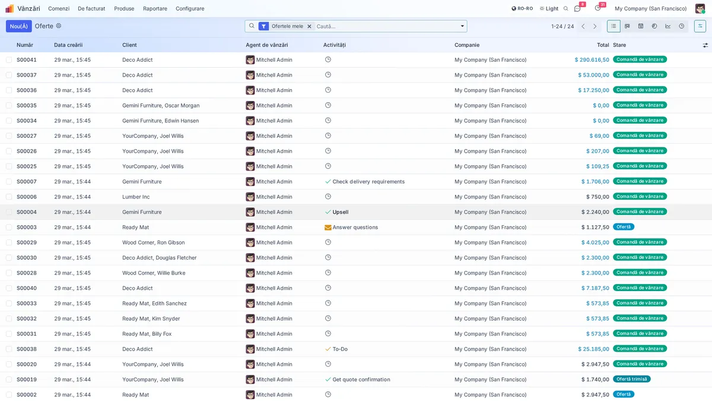The width and height of the screenshot is (712, 401).
Task: Switch to the Produse menu
Action: pos(123,8)
